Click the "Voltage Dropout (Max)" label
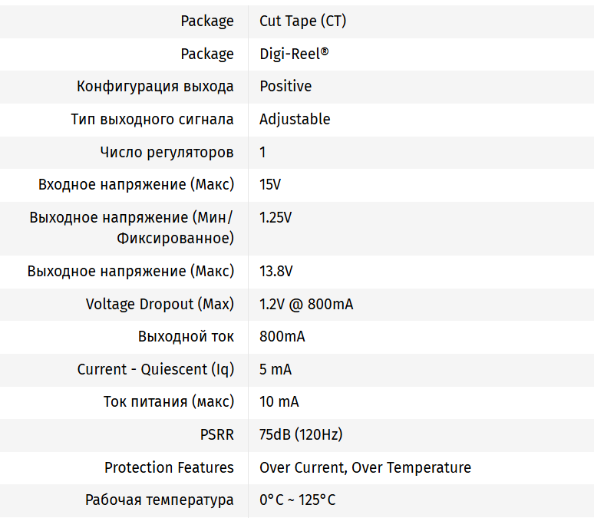 (x=160, y=305)
